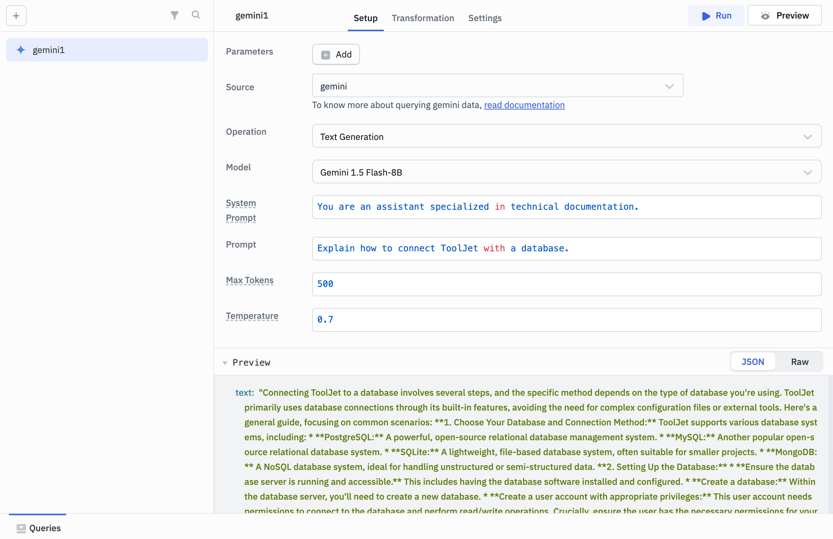833x539 pixels.
Task: Click the Temperature label
Action: [252, 316]
